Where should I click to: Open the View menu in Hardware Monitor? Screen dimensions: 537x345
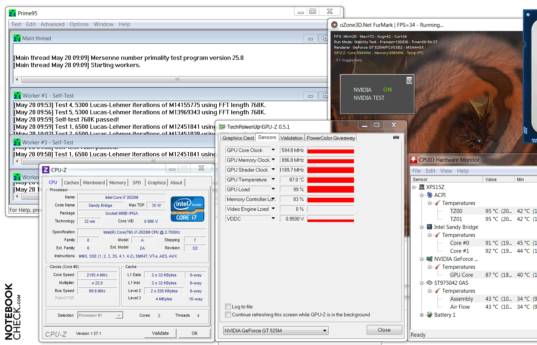point(446,171)
